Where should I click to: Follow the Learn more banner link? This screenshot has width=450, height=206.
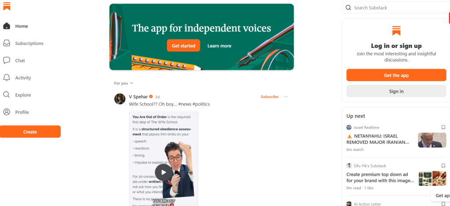tap(219, 46)
